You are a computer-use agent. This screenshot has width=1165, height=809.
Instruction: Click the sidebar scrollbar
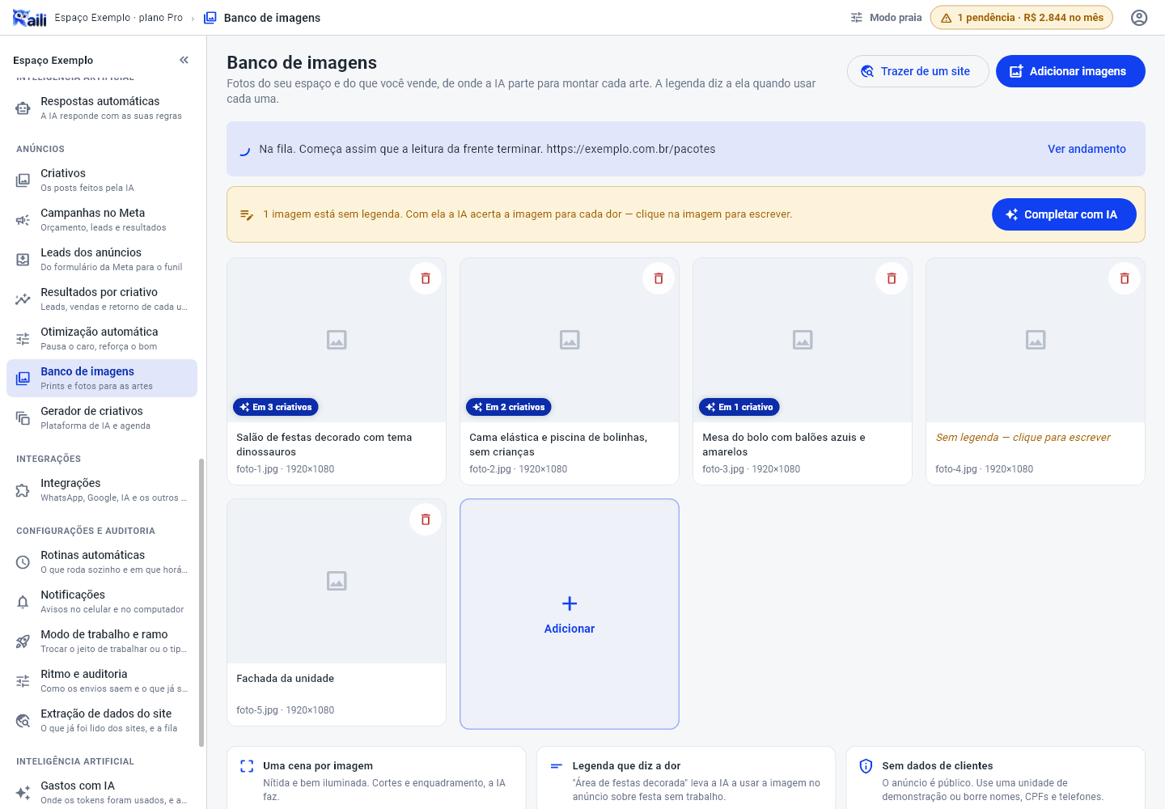201,603
